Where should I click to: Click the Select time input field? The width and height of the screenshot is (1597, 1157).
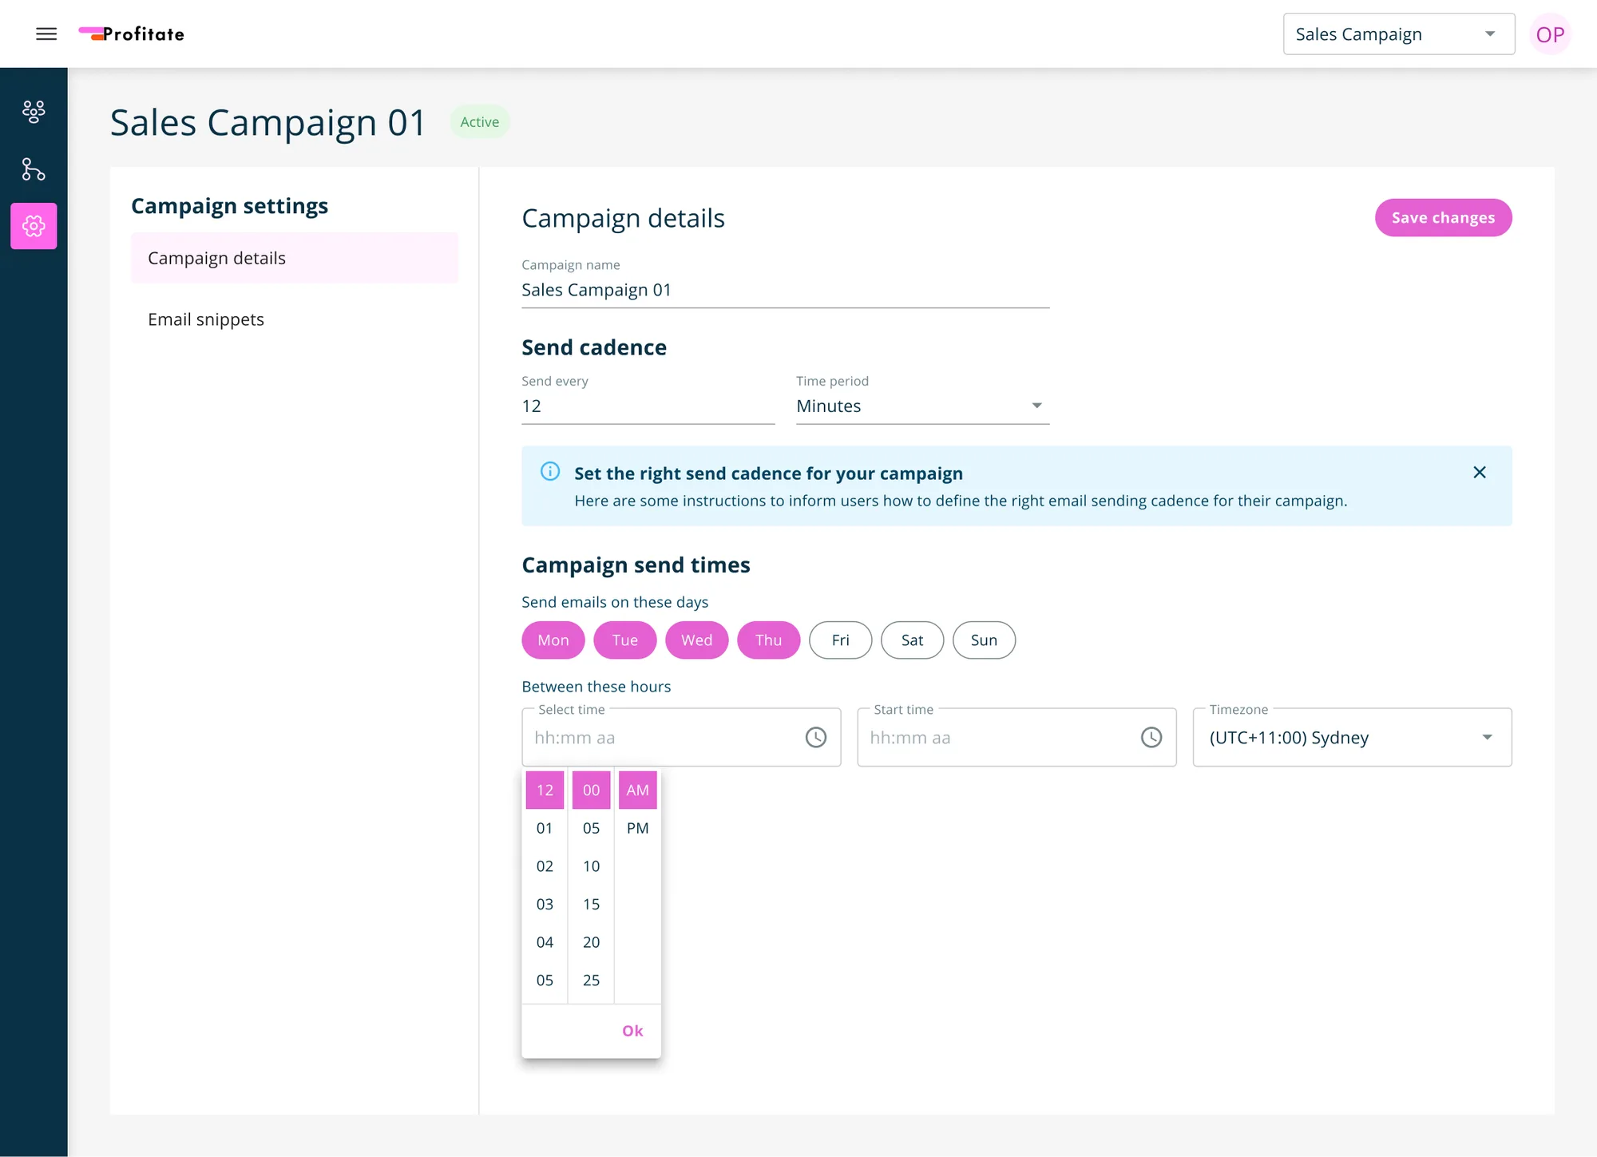pos(681,737)
